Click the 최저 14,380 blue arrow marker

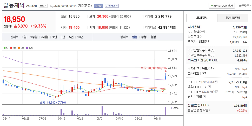53,99
